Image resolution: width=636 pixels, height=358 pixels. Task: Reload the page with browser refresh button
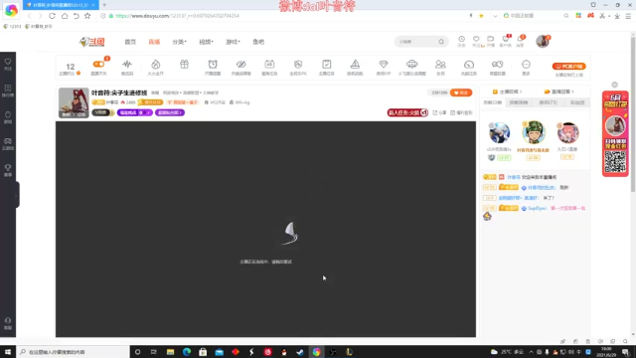point(52,16)
